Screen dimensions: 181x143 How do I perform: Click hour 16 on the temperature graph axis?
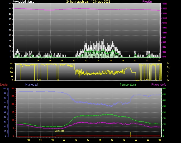pyautogui.click(x=112, y=140)
